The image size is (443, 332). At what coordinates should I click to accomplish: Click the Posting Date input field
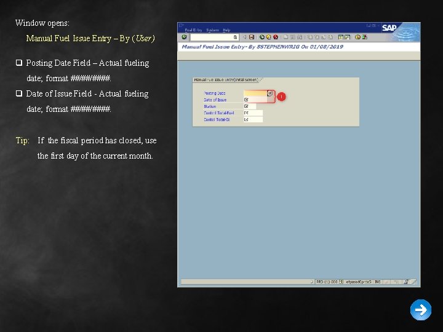(x=255, y=93)
